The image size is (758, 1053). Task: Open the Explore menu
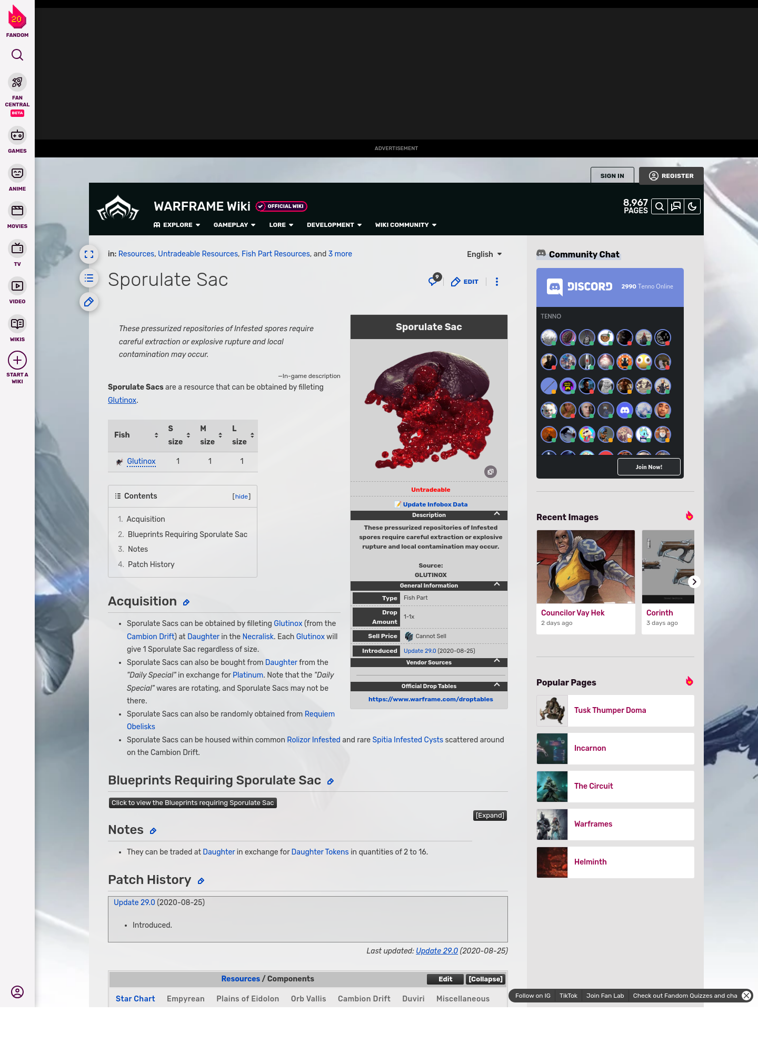177,225
